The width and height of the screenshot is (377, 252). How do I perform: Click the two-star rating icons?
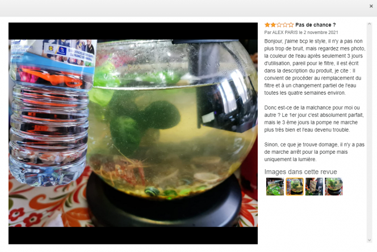[279, 25]
